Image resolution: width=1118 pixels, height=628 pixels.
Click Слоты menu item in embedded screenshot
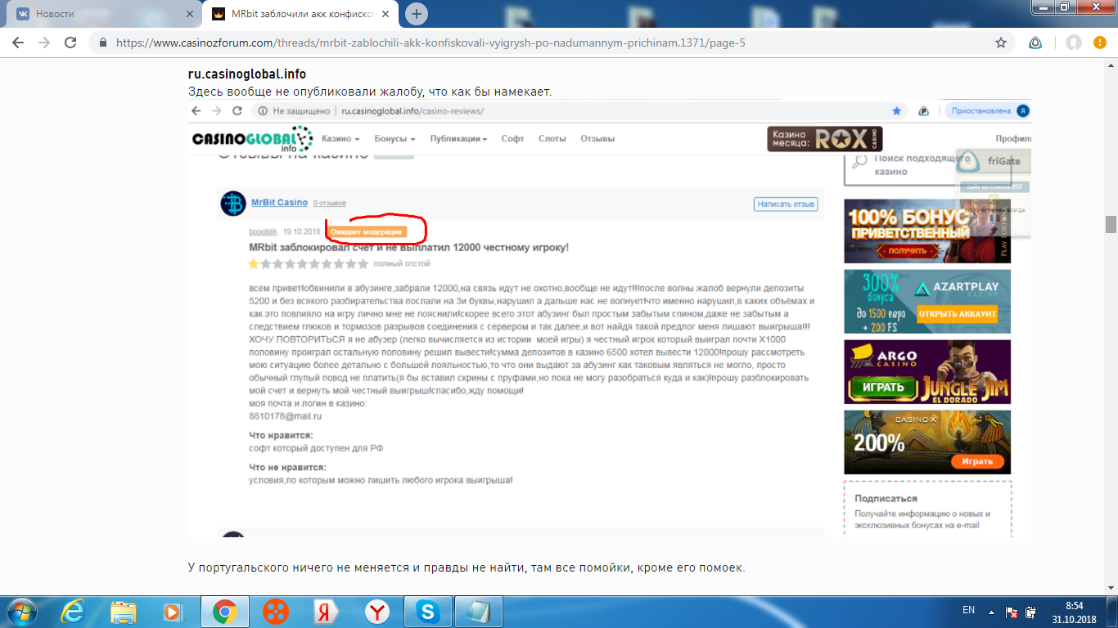coord(552,139)
